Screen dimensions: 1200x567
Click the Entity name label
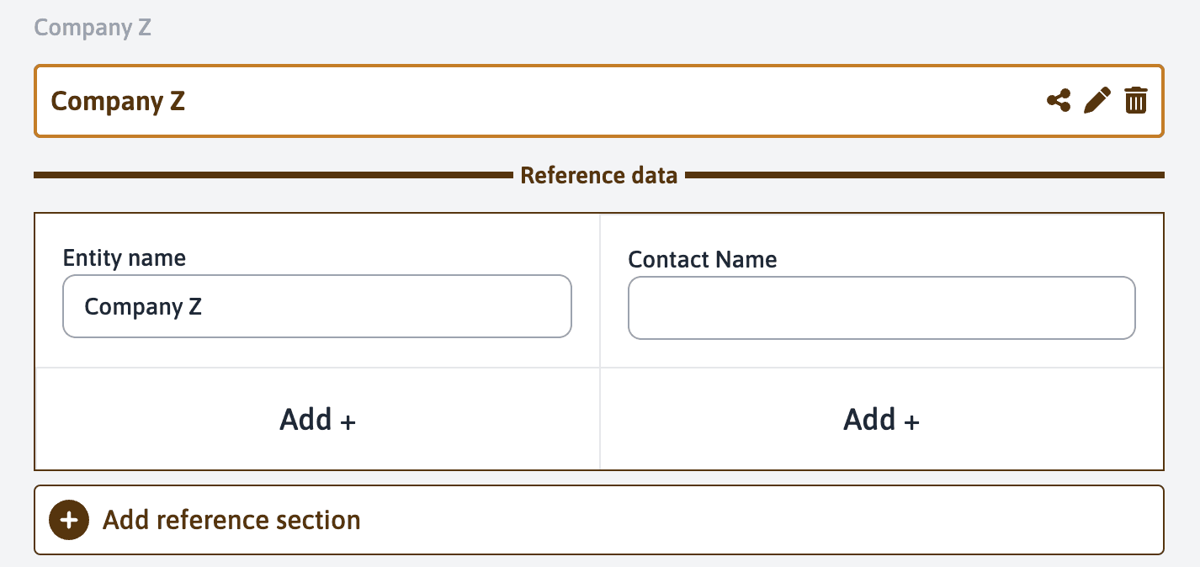pyautogui.click(x=125, y=257)
